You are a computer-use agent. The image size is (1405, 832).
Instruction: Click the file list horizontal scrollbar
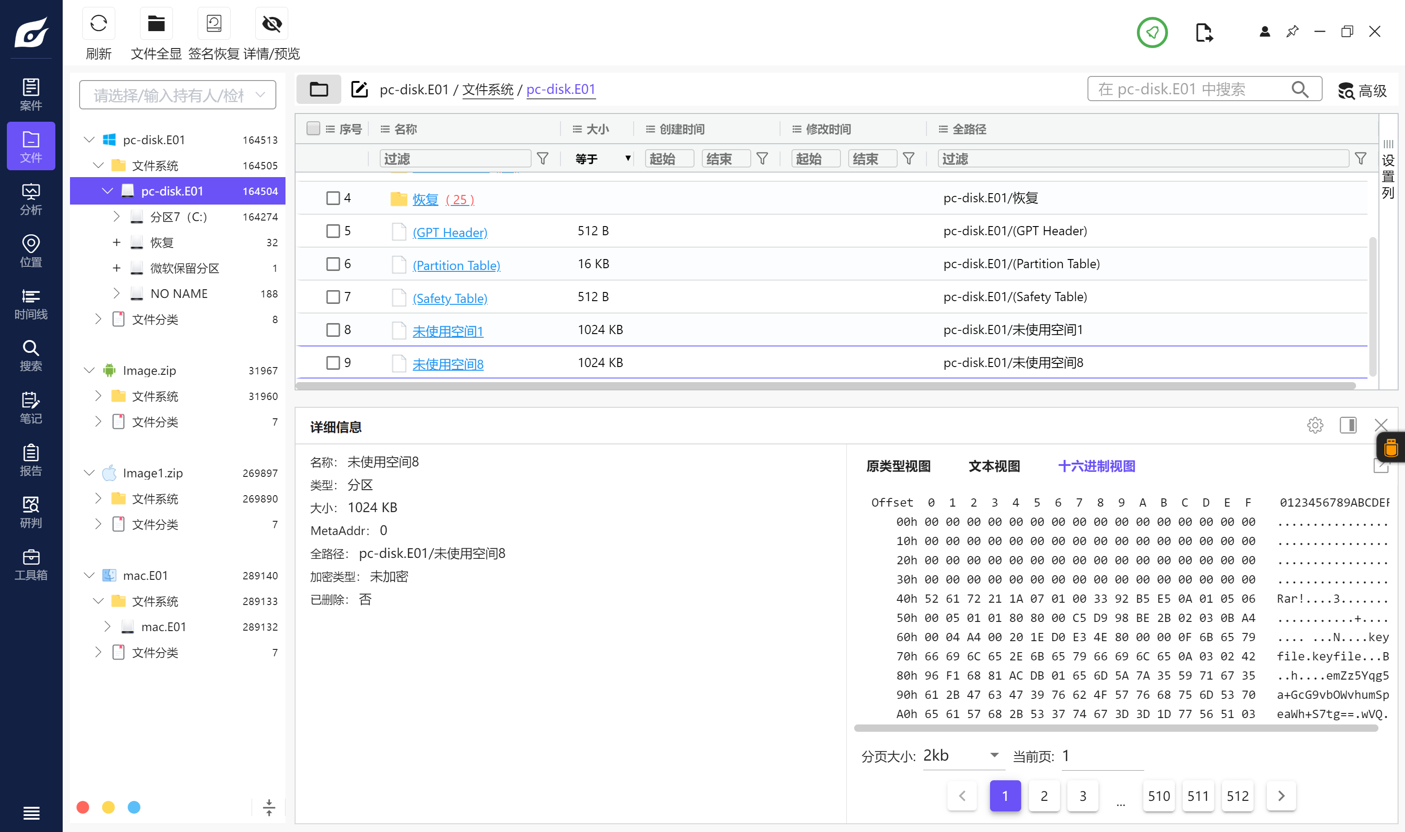[x=825, y=386]
